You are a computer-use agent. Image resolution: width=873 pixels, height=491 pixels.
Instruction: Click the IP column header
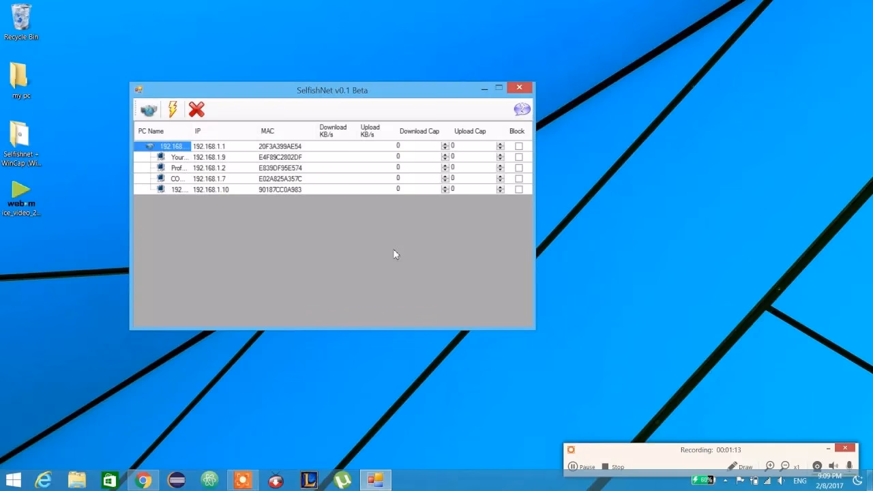pos(198,131)
